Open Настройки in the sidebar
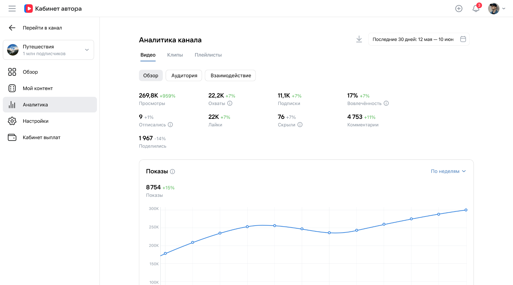The width and height of the screenshot is (513, 285). (50, 121)
